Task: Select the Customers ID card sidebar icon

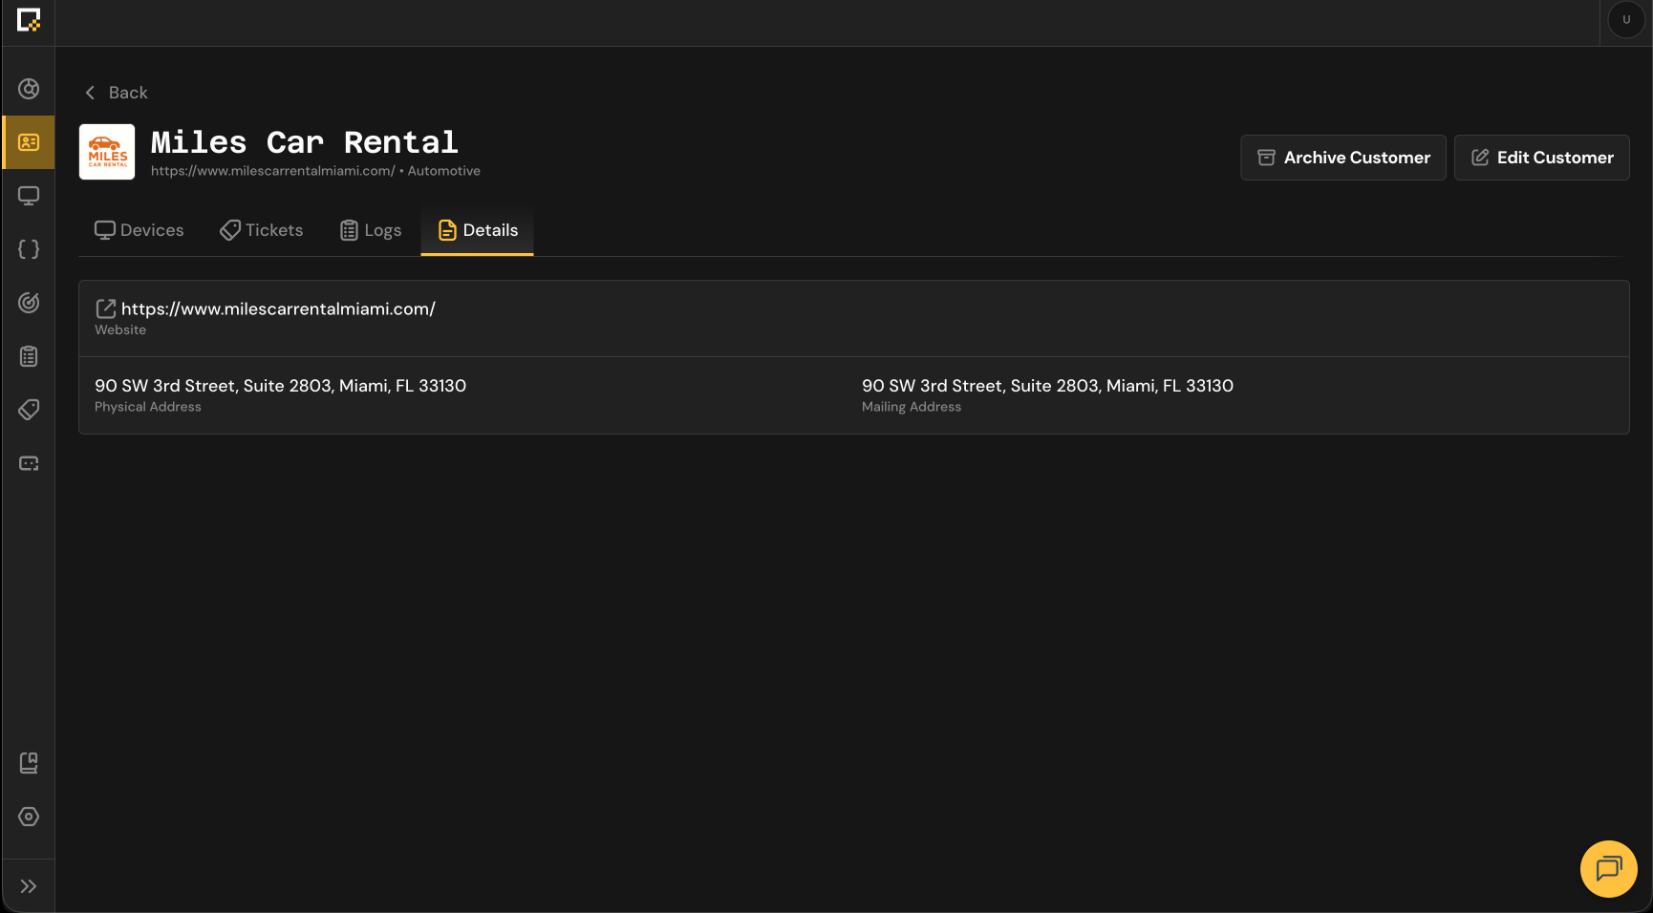Action: 29,142
